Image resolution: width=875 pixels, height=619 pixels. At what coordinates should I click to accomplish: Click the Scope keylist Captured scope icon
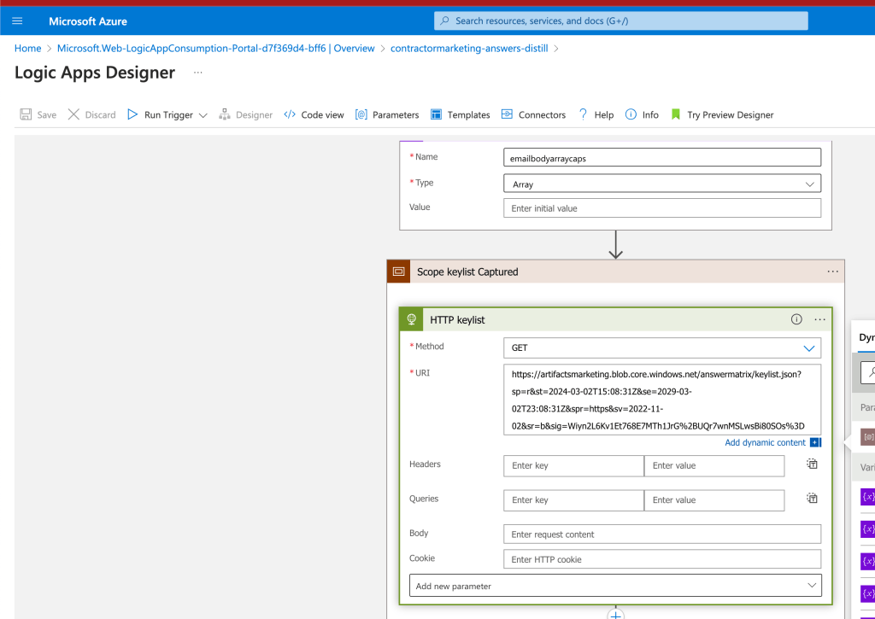pos(398,272)
